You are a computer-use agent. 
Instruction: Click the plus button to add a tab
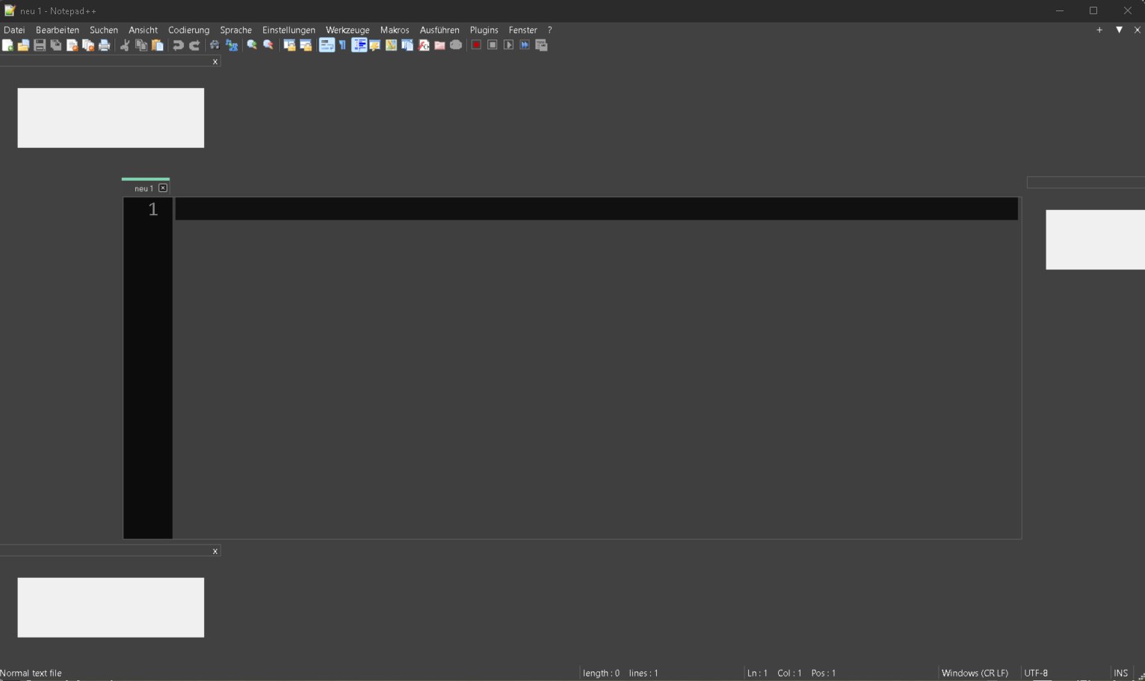[1099, 30]
